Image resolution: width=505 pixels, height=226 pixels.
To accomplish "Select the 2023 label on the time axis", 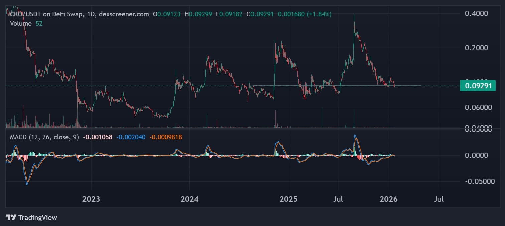I will coord(91,199).
